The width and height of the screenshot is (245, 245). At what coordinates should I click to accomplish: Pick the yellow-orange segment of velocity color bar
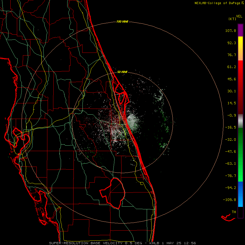click(x=240, y=48)
